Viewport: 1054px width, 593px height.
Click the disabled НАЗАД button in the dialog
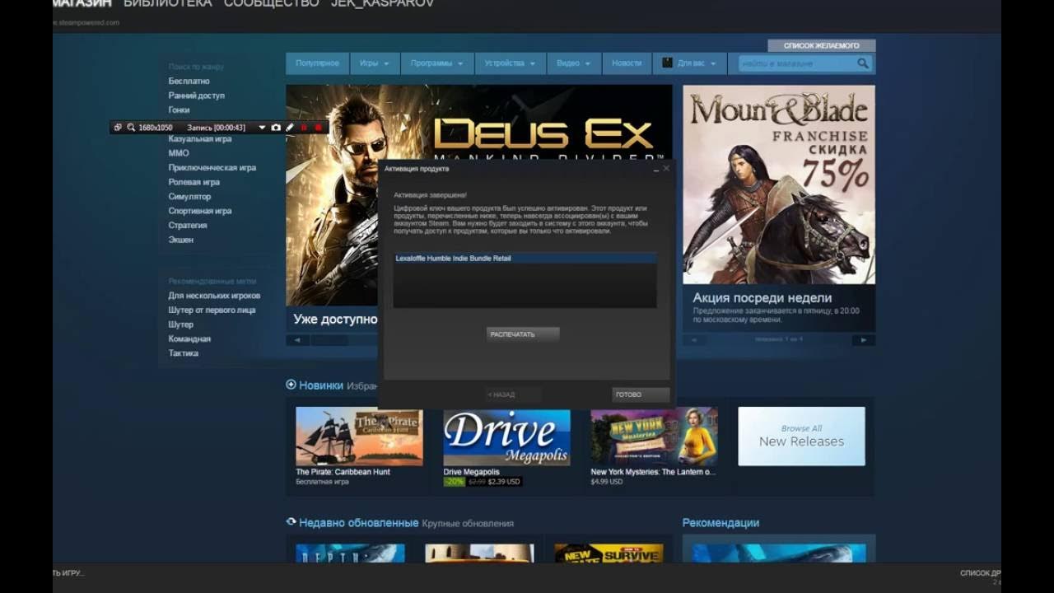point(513,395)
